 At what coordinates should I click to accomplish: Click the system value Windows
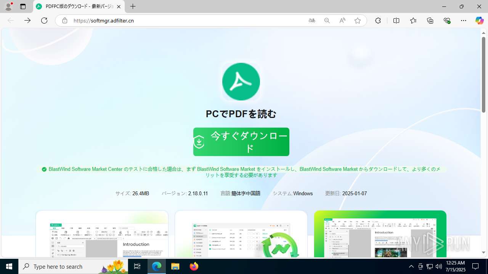[303, 193]
